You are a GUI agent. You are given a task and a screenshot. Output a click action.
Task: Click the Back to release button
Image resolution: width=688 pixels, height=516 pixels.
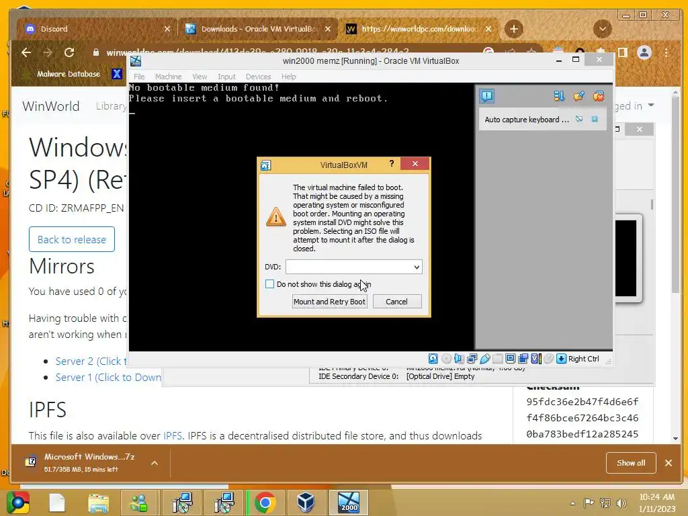pyautogui.click(x=71, y=239)
